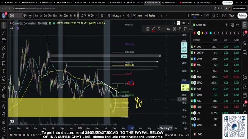The image size is (248, 139).
Task: Select the zoom in tool
Action: tap(4, 96)
